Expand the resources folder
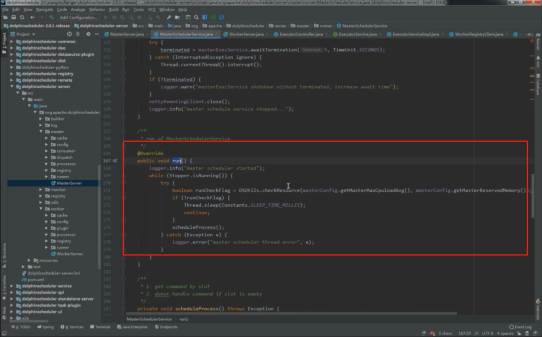This screenshot has width=542, height=337. (30, 260)
